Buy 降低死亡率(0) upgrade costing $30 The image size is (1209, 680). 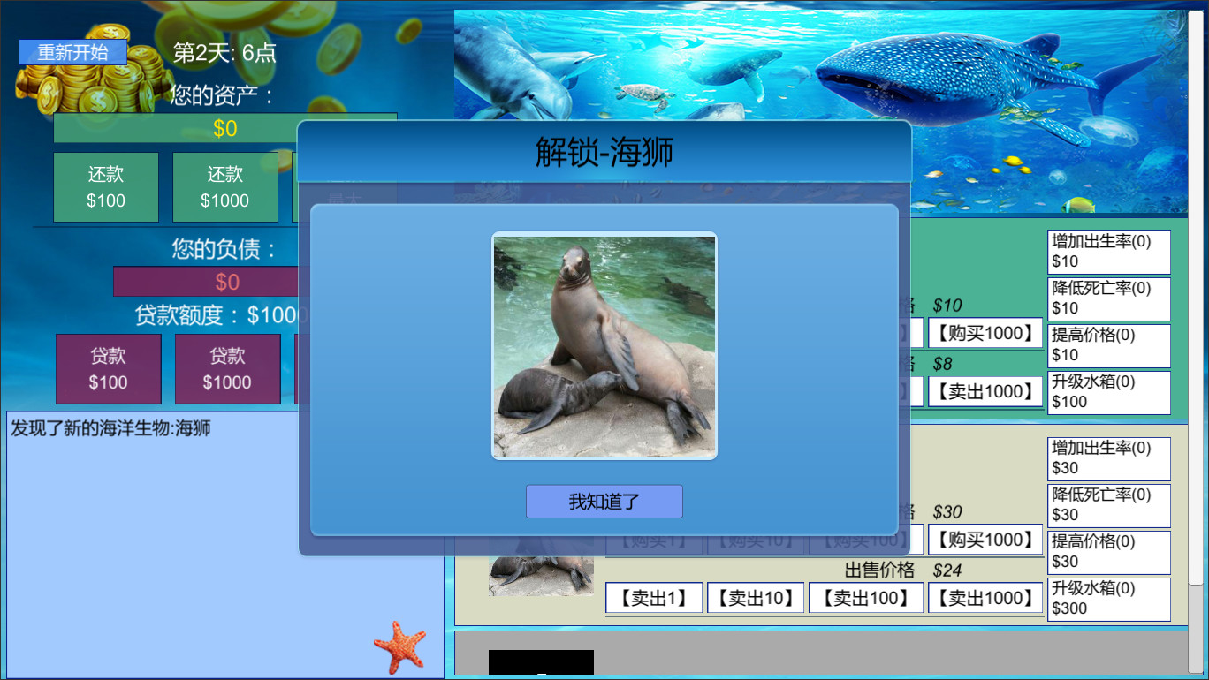1109,505
